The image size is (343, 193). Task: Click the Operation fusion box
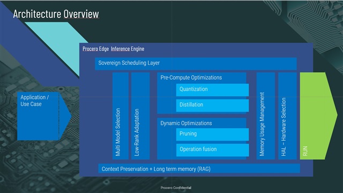coord(212,150)
